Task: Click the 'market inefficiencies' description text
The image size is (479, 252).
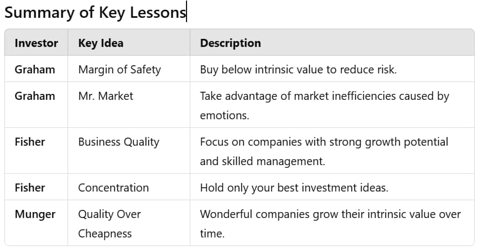Action: (324, 106)
